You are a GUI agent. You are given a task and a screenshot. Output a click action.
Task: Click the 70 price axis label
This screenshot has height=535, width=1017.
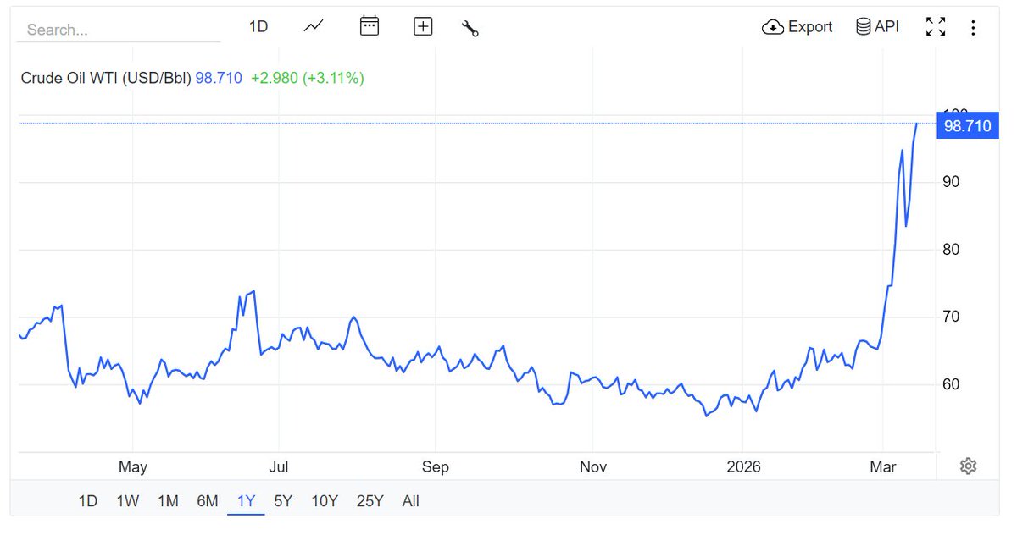952,317
